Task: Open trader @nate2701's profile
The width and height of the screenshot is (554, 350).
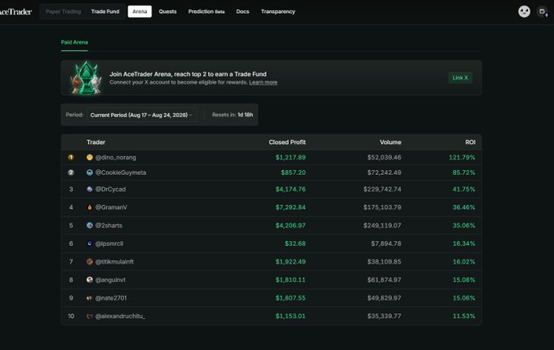Action: coord(111,298)
